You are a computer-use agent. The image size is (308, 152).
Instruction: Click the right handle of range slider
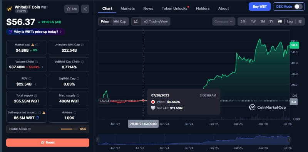(x=289, y=139)
